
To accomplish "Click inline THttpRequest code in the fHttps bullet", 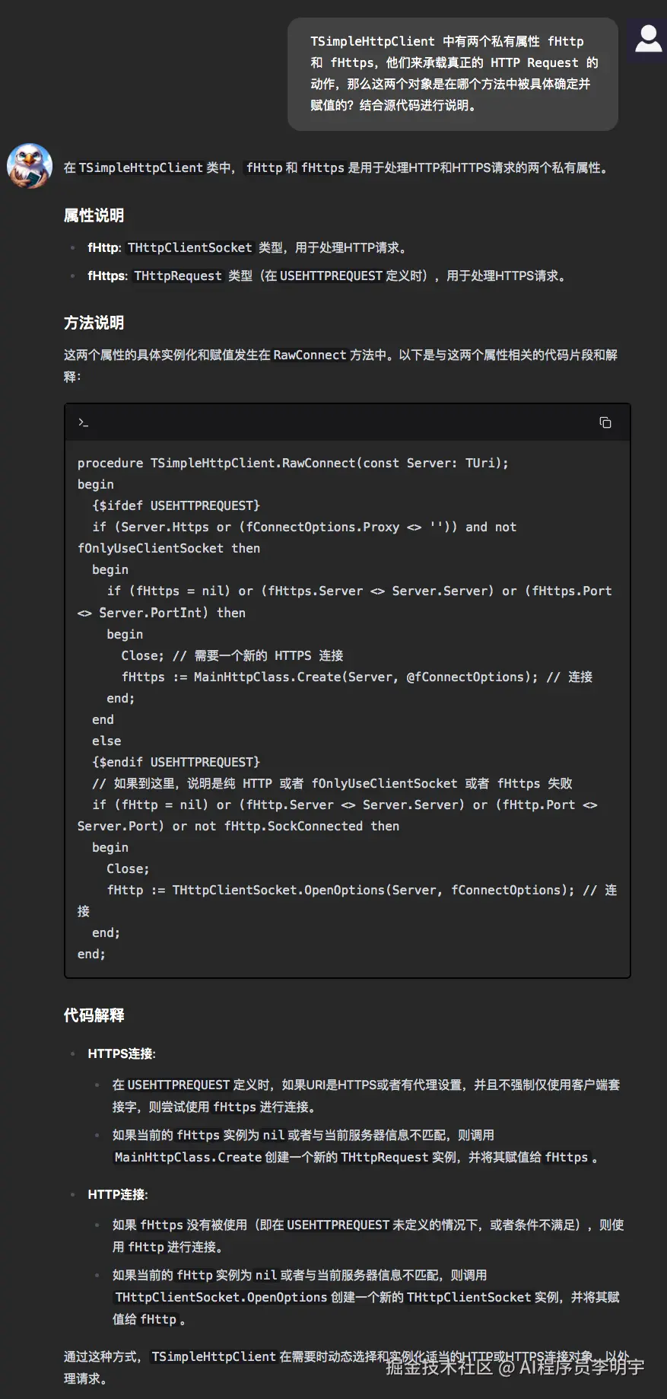I will tap(178, 276).
